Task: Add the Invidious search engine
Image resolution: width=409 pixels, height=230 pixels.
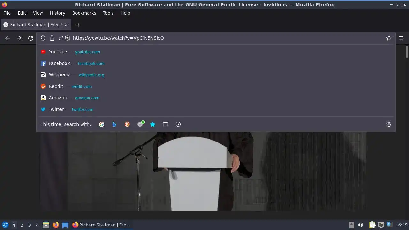Action: 140,124
